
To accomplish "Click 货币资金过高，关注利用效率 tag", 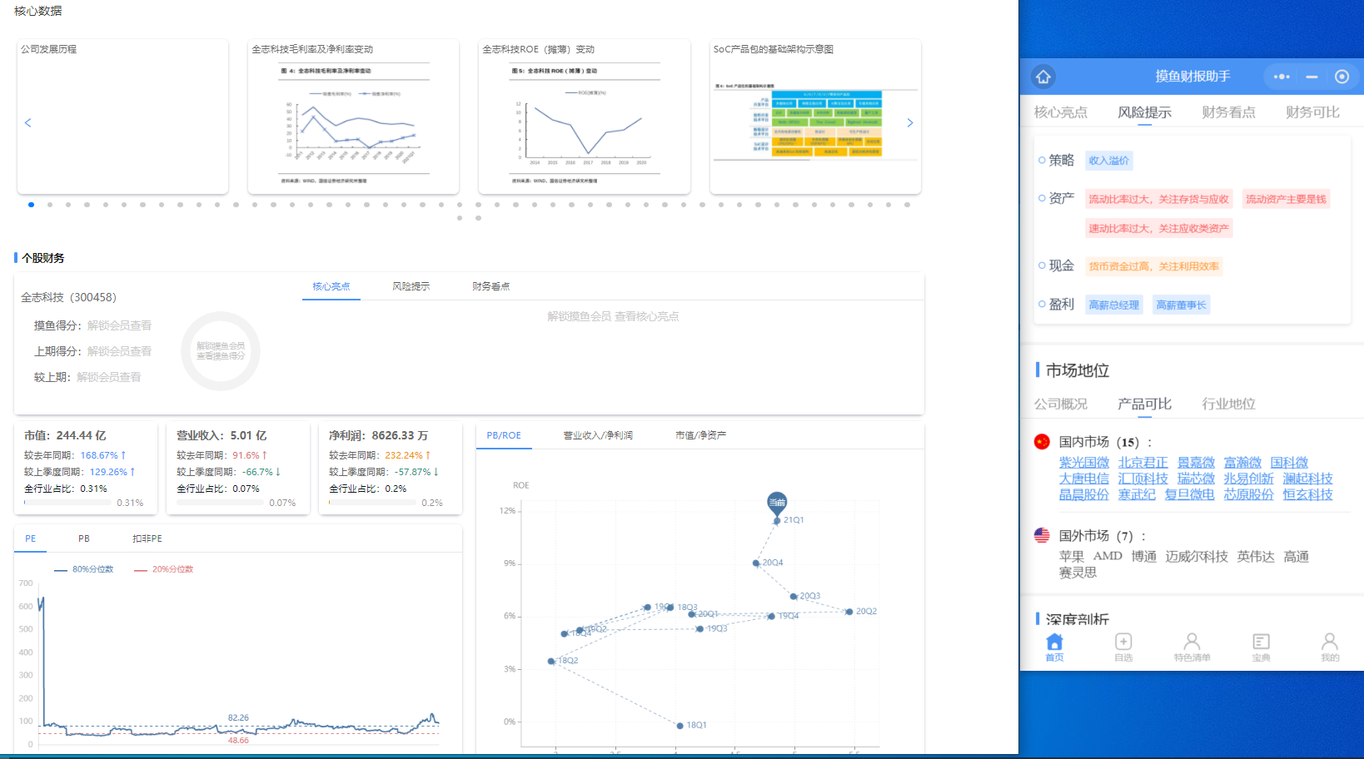I will [1153, 266].
